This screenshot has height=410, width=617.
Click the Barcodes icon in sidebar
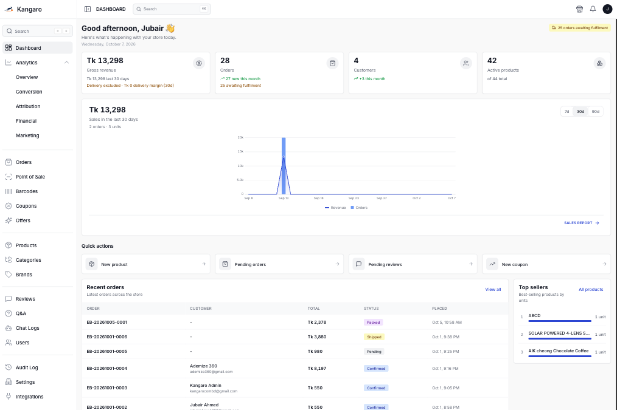pos(9,191)
